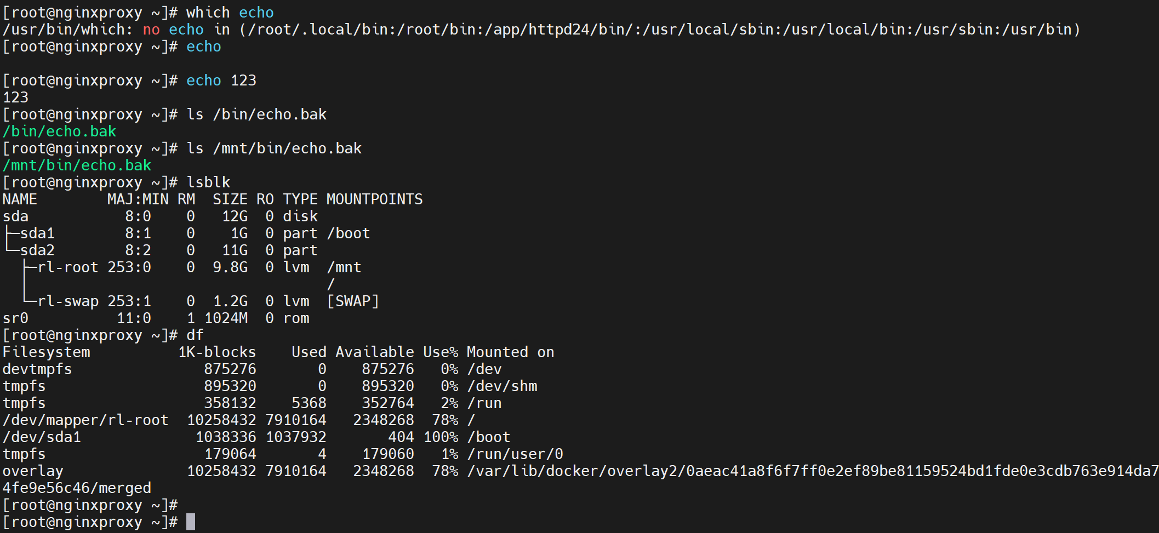Click the sr0 rom device name
Viewport: 1159px width, 533px height.
coord(15,318)
